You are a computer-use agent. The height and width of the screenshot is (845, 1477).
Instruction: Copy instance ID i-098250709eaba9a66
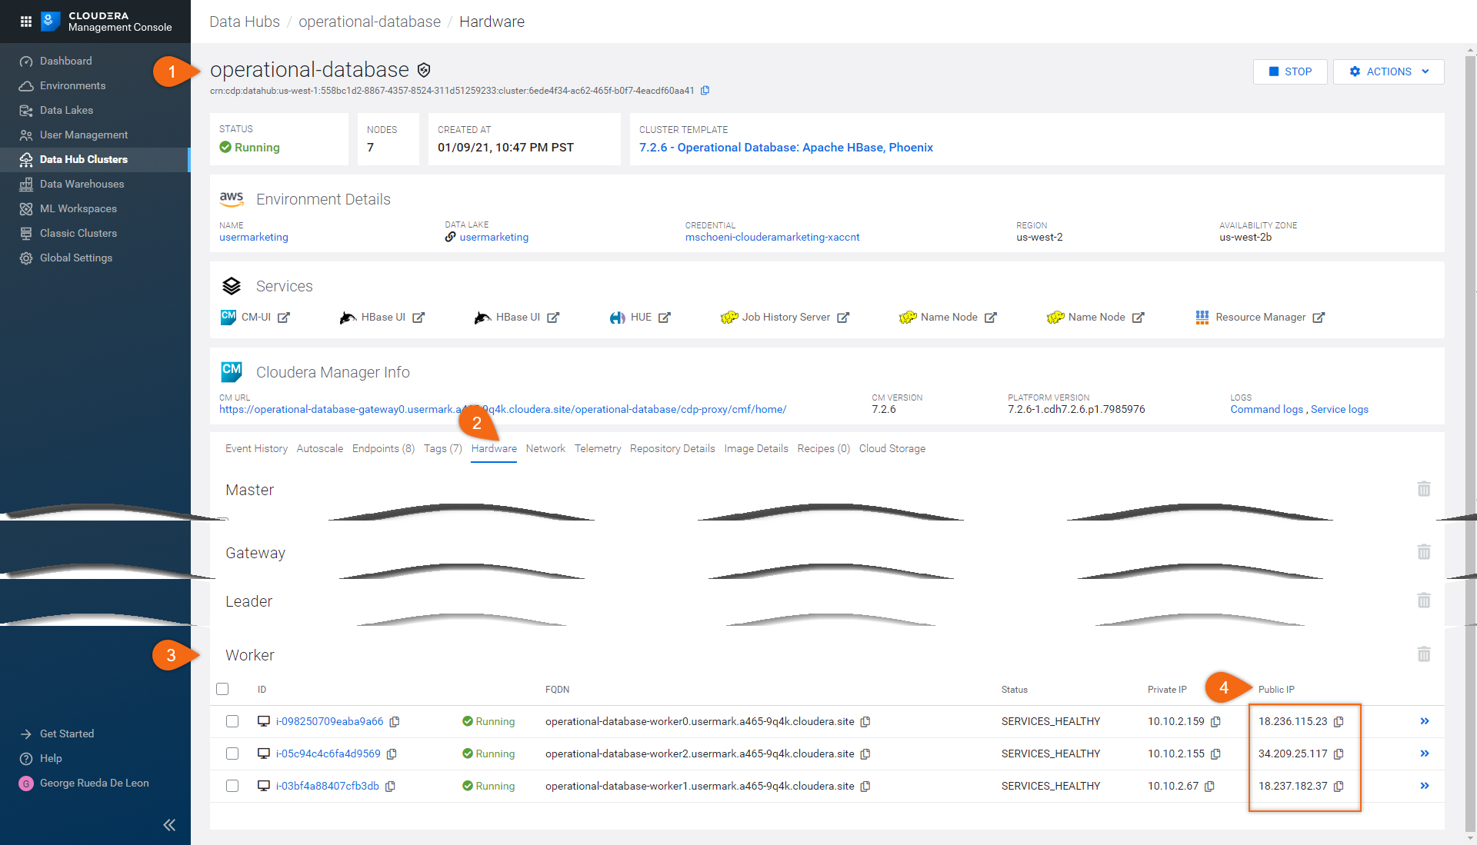395,722
